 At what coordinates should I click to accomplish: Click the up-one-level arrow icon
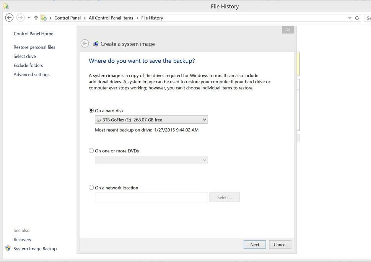(36, 18)
